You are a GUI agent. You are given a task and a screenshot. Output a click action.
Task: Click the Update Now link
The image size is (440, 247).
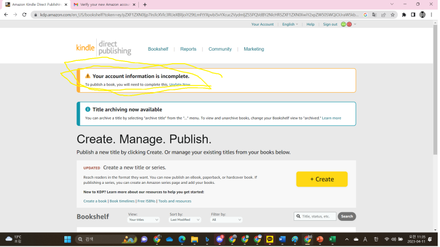(x=180, y=84)
